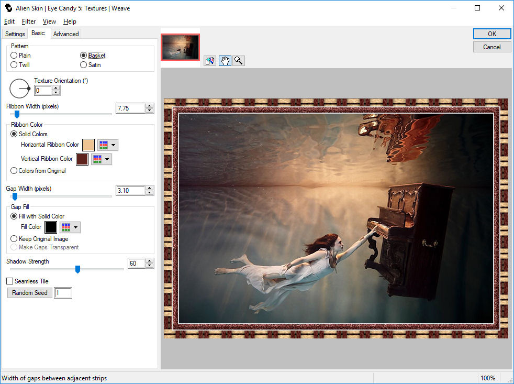Click the Shadow Strength slider handle
Image resolution: width=514 pixels, height=384 pixels.
pos(77,269)
